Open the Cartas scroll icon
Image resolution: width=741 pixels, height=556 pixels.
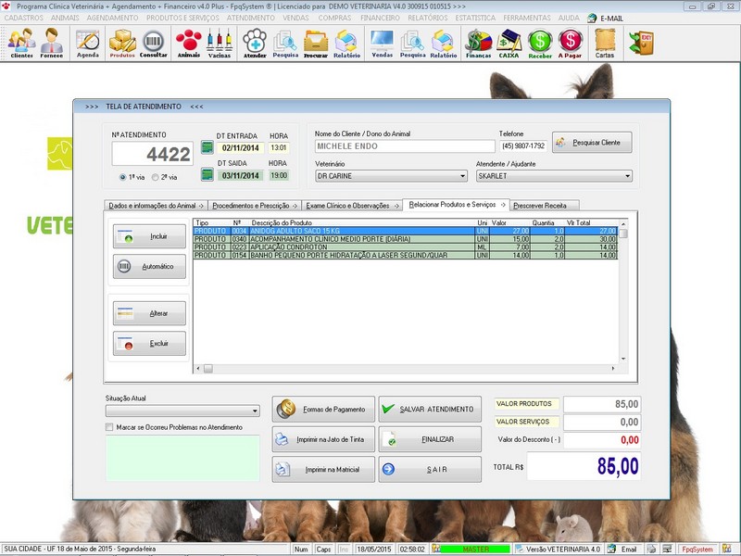(605, 43)
